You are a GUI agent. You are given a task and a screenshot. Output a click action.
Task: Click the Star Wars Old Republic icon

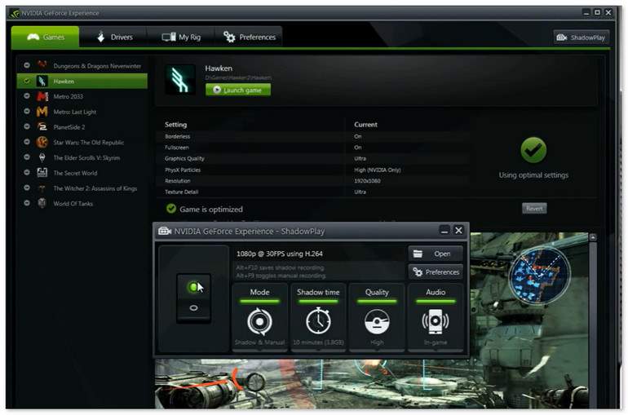tap(42, 142)
